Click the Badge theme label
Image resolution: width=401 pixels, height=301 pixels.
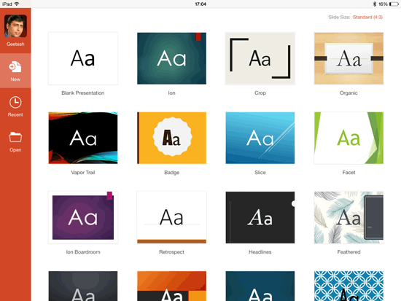pos(171,173)
